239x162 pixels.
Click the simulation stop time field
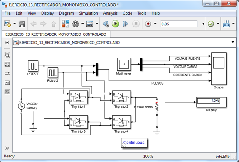pyautogui.click(x=179, y=24)
